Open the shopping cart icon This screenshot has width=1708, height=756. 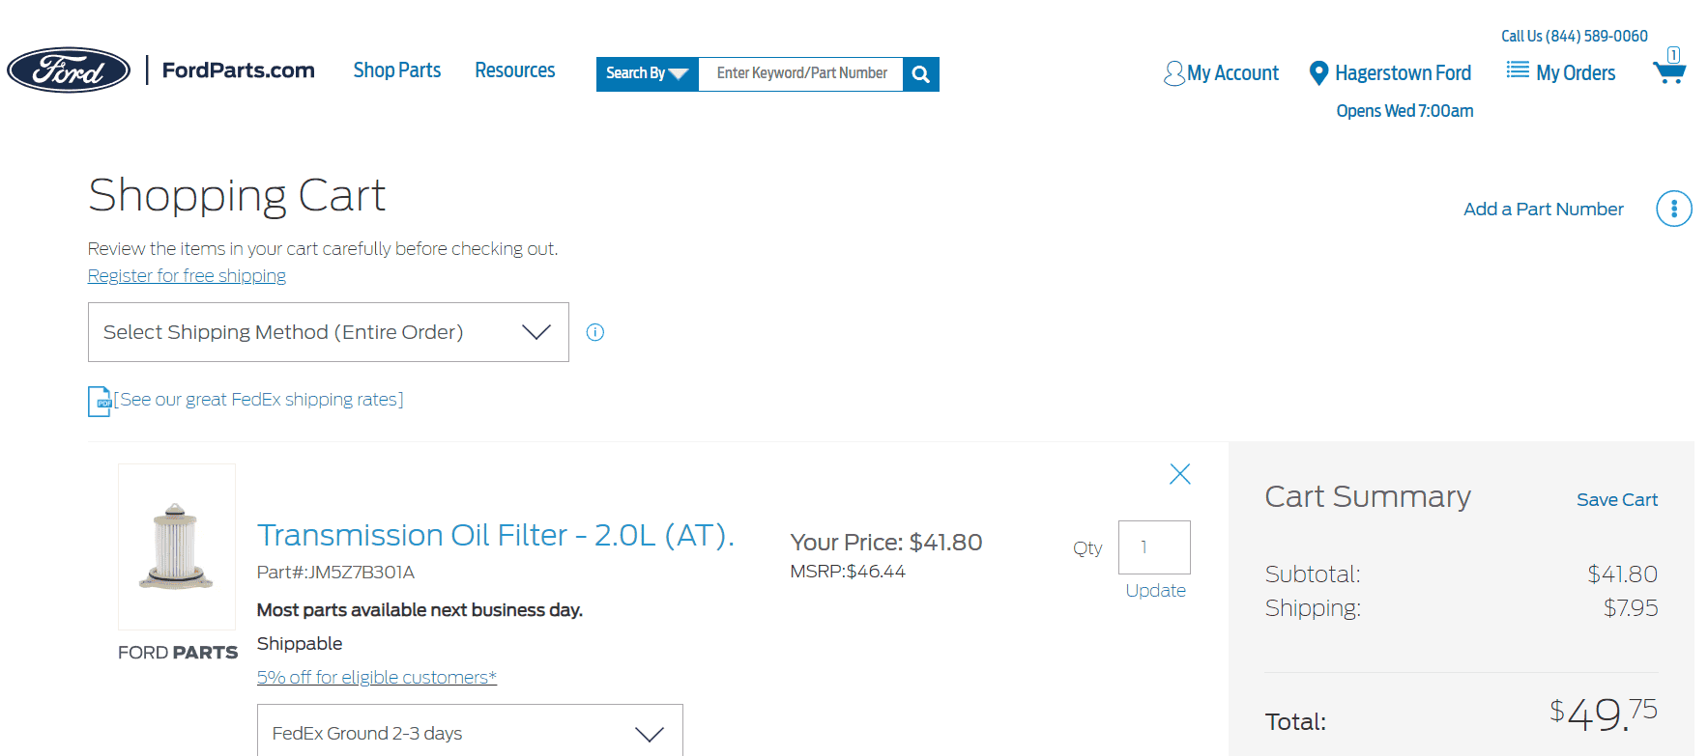(x=1669, y=71)
